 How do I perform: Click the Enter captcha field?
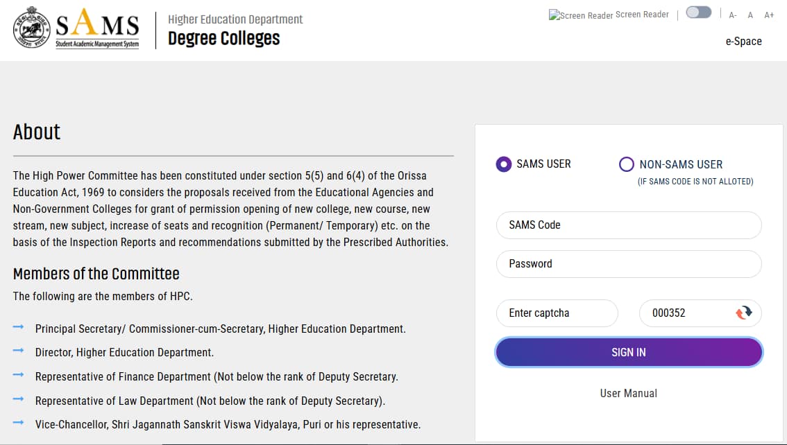point(557,313)
